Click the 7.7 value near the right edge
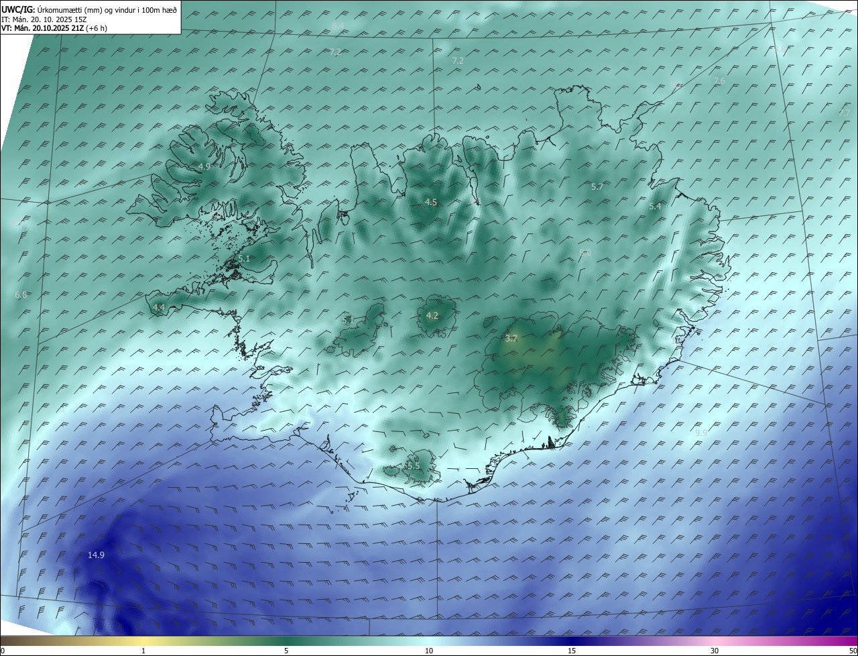The image size is (858, 656). click(845, 113)
